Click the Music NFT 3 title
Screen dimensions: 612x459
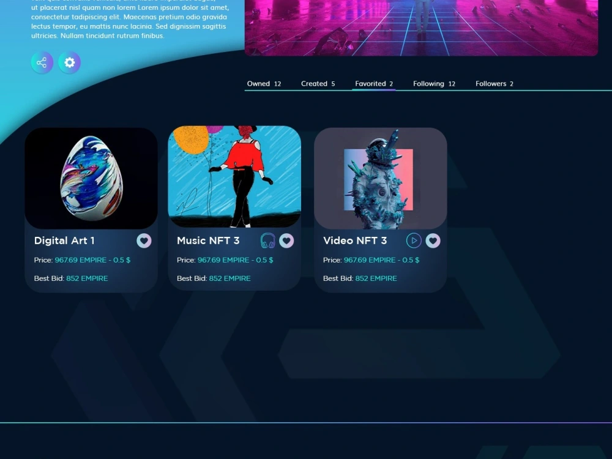(x=208, y=241)
